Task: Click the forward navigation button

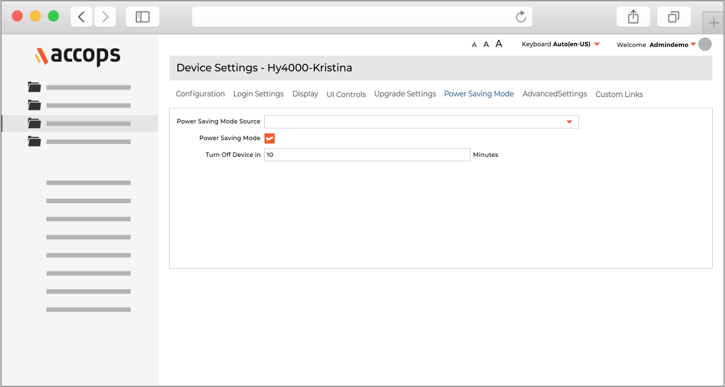Action: click(x=105, y=17)
